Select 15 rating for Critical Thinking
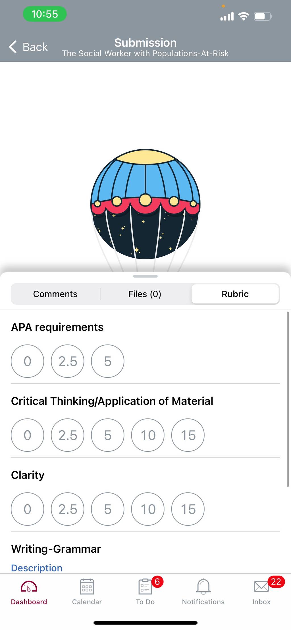Viewport: 291px width, 630px height. click(x=188, y=435)
